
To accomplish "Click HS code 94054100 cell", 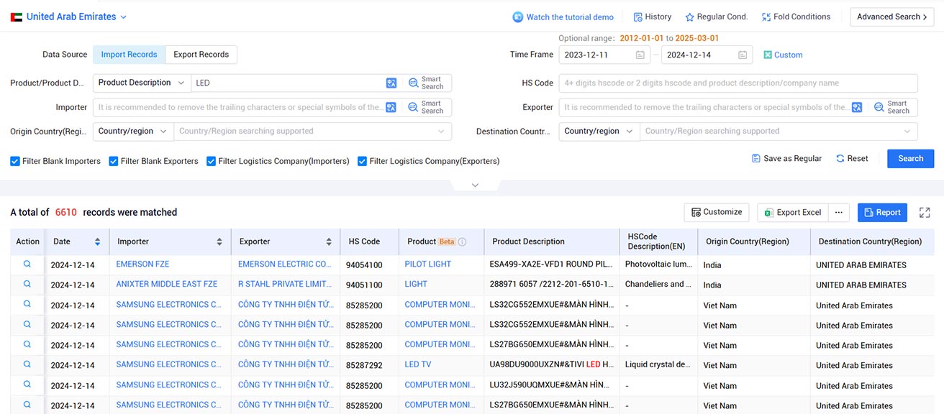I will 364,265.
